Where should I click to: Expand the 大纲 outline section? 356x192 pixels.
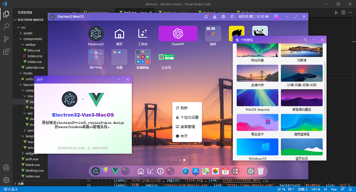20,183
